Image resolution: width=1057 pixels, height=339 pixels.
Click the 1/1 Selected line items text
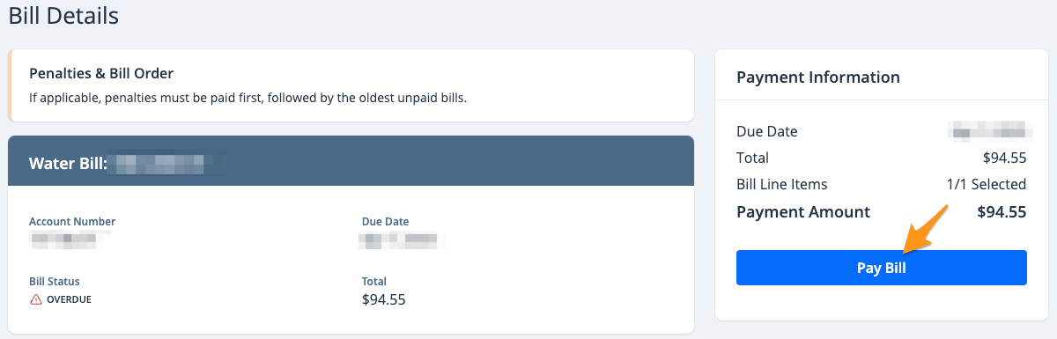pyautogui.click(x=985, y=185)
